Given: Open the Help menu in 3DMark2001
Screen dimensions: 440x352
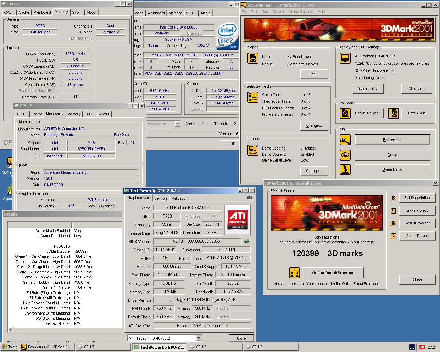Looking at the screenshot, I should coord(321,12).
